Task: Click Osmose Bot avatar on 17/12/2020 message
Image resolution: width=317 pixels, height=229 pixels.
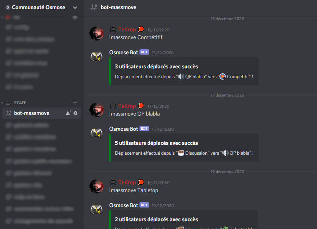Action: pos(97,133)
